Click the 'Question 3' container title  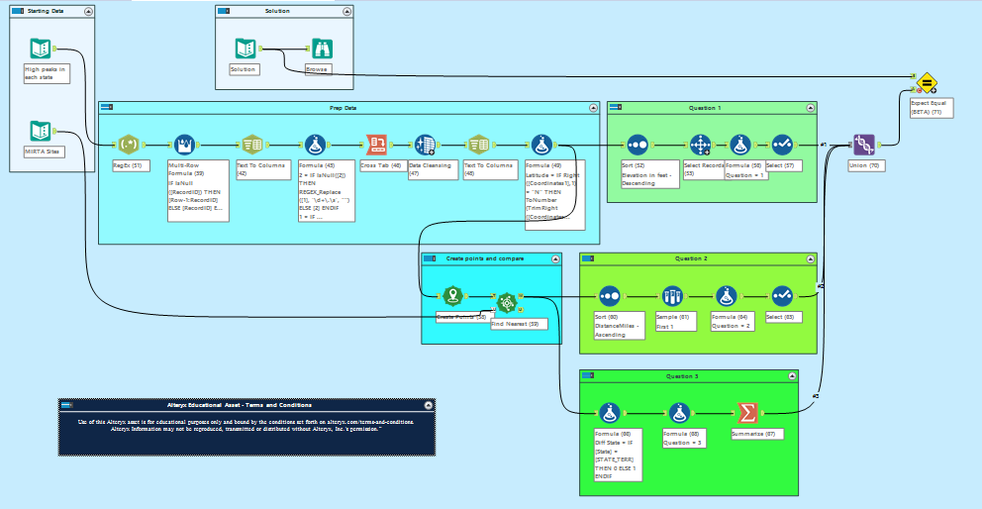(681, 376)
